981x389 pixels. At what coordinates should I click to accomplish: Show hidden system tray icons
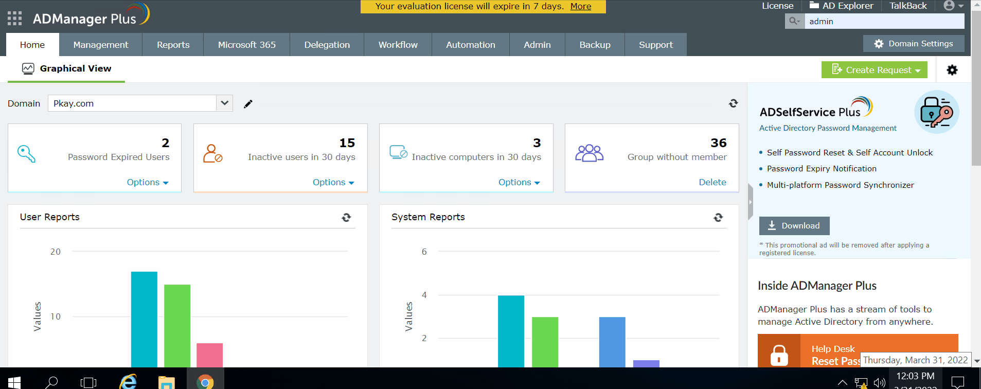click(842, 383)
